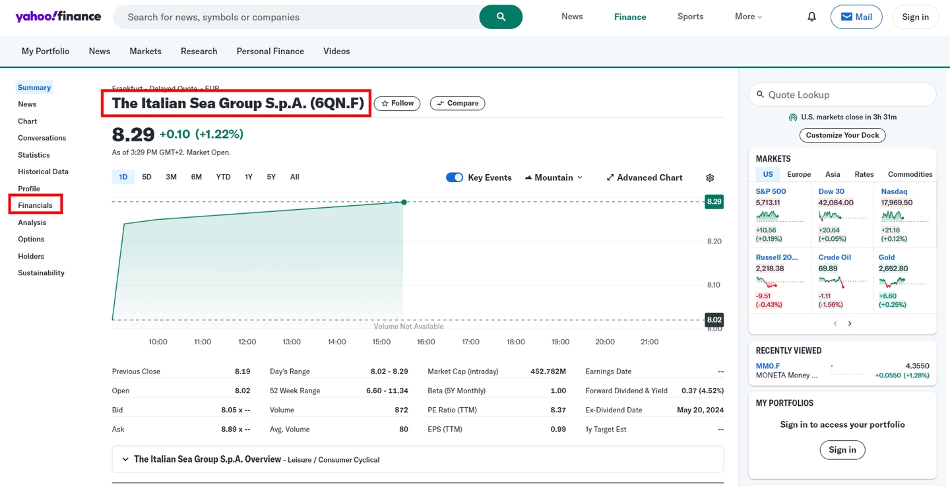Open the Research menu item
Viewport: 950px width, 487px height.
(x=199, y=51)
